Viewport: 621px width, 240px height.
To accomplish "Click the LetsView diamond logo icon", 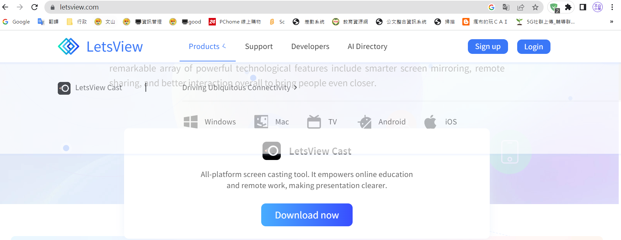I will pos(69,46).
